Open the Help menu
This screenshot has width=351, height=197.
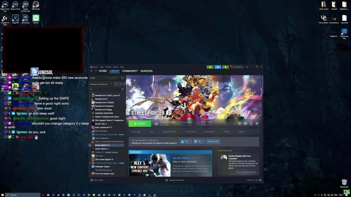122,67
